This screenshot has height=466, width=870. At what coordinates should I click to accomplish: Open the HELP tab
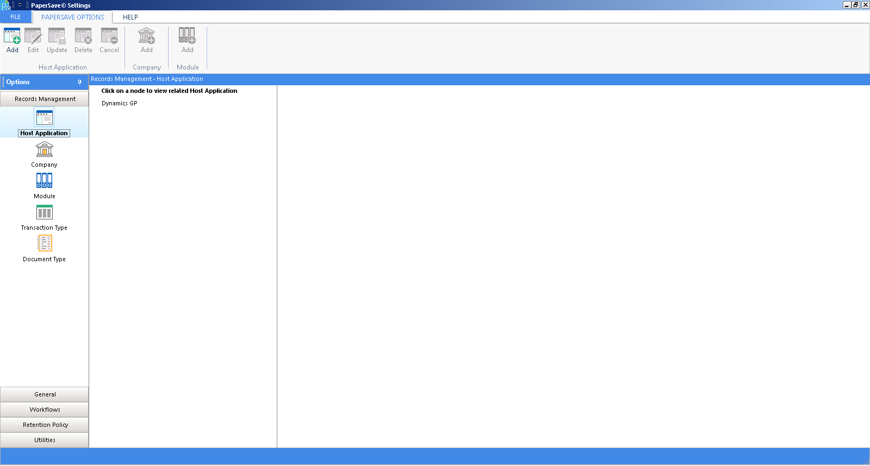130,17
